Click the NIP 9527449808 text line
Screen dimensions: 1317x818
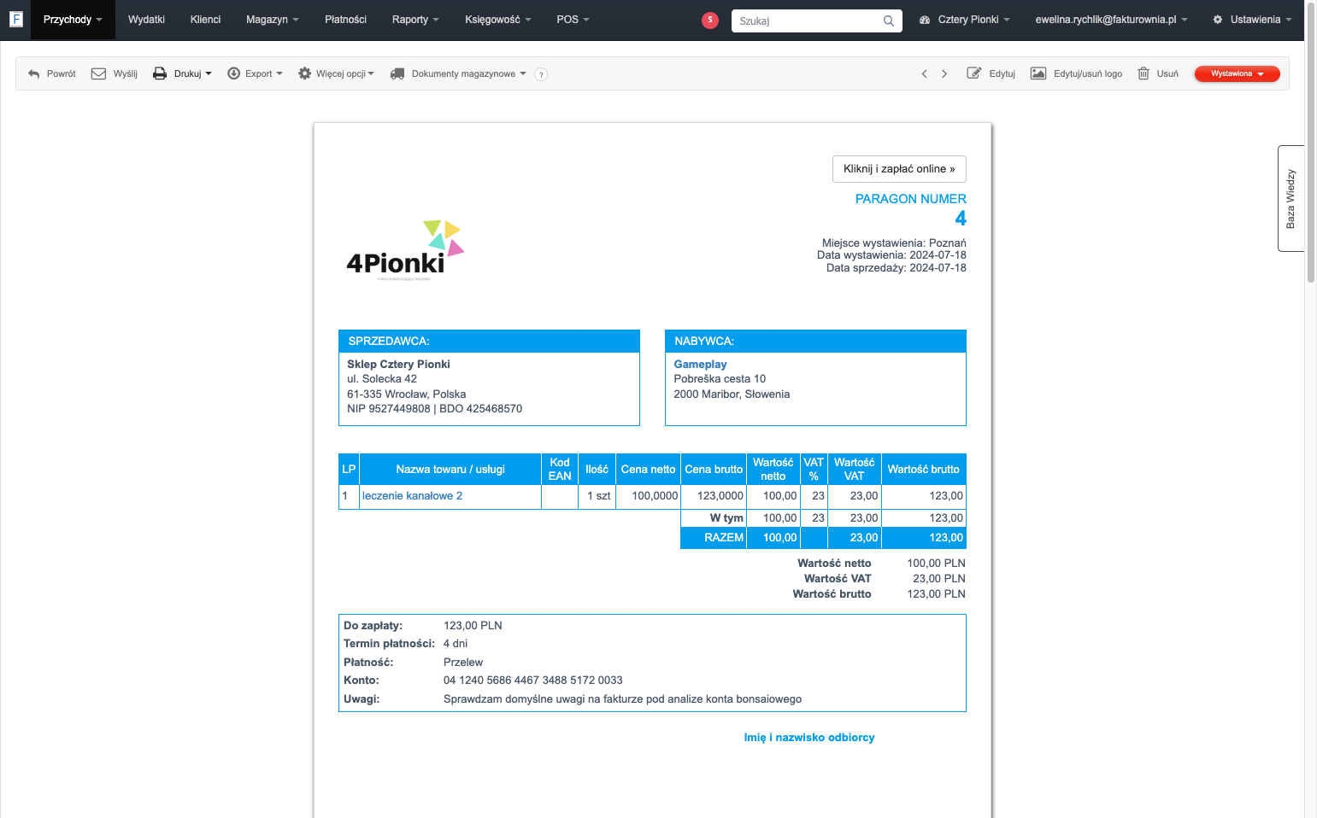(x=434, y=409)
